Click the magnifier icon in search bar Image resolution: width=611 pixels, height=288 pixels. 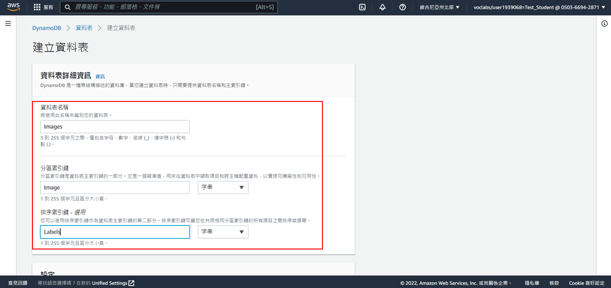tap(68, 7)
